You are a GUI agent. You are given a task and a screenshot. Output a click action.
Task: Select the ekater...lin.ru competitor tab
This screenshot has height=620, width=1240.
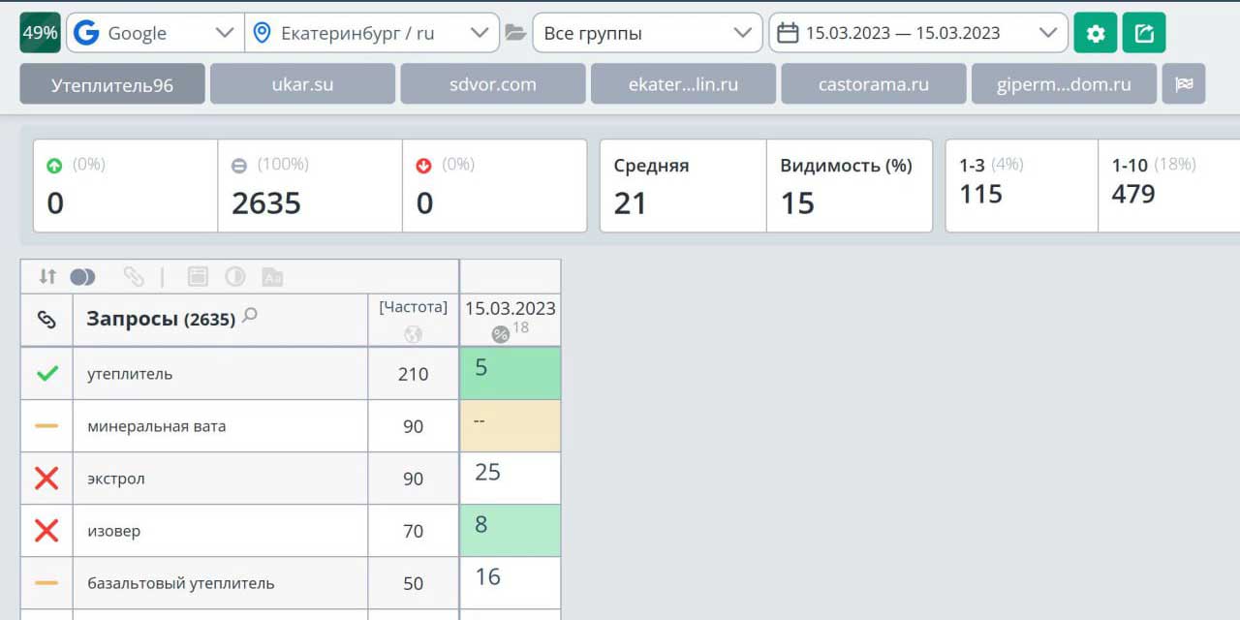pos(683,84)
